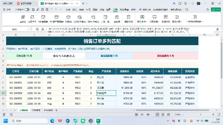Screen dimensions: 223x125
Task: Expand the Name Box dropdown showing G10
Action: pos(28,29)
